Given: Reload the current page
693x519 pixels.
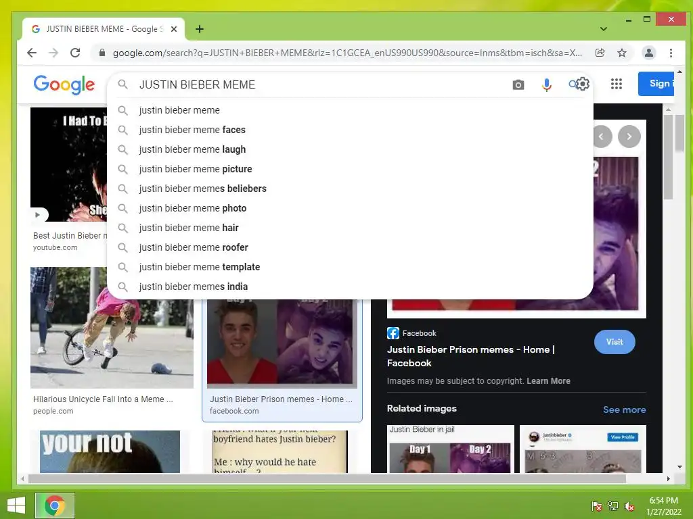Looking at the screenshot, I should 75,53.
